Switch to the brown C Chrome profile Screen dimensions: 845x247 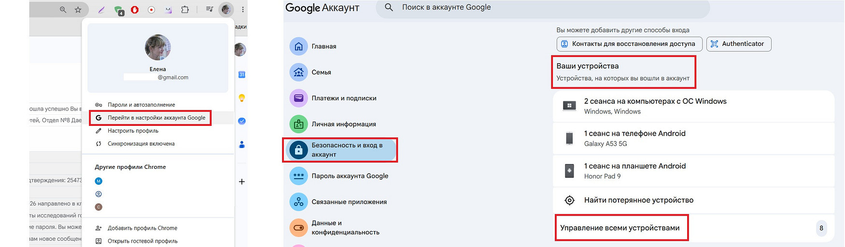coord(99,207)
